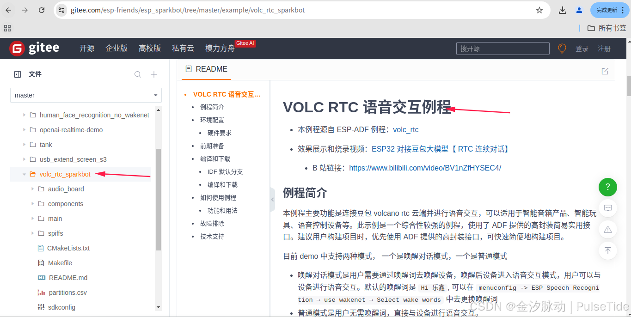The width and height of the screenshot is (631, 317).
Task: Open the 所有书签 bookmarks folder
Action: point(606,28)
